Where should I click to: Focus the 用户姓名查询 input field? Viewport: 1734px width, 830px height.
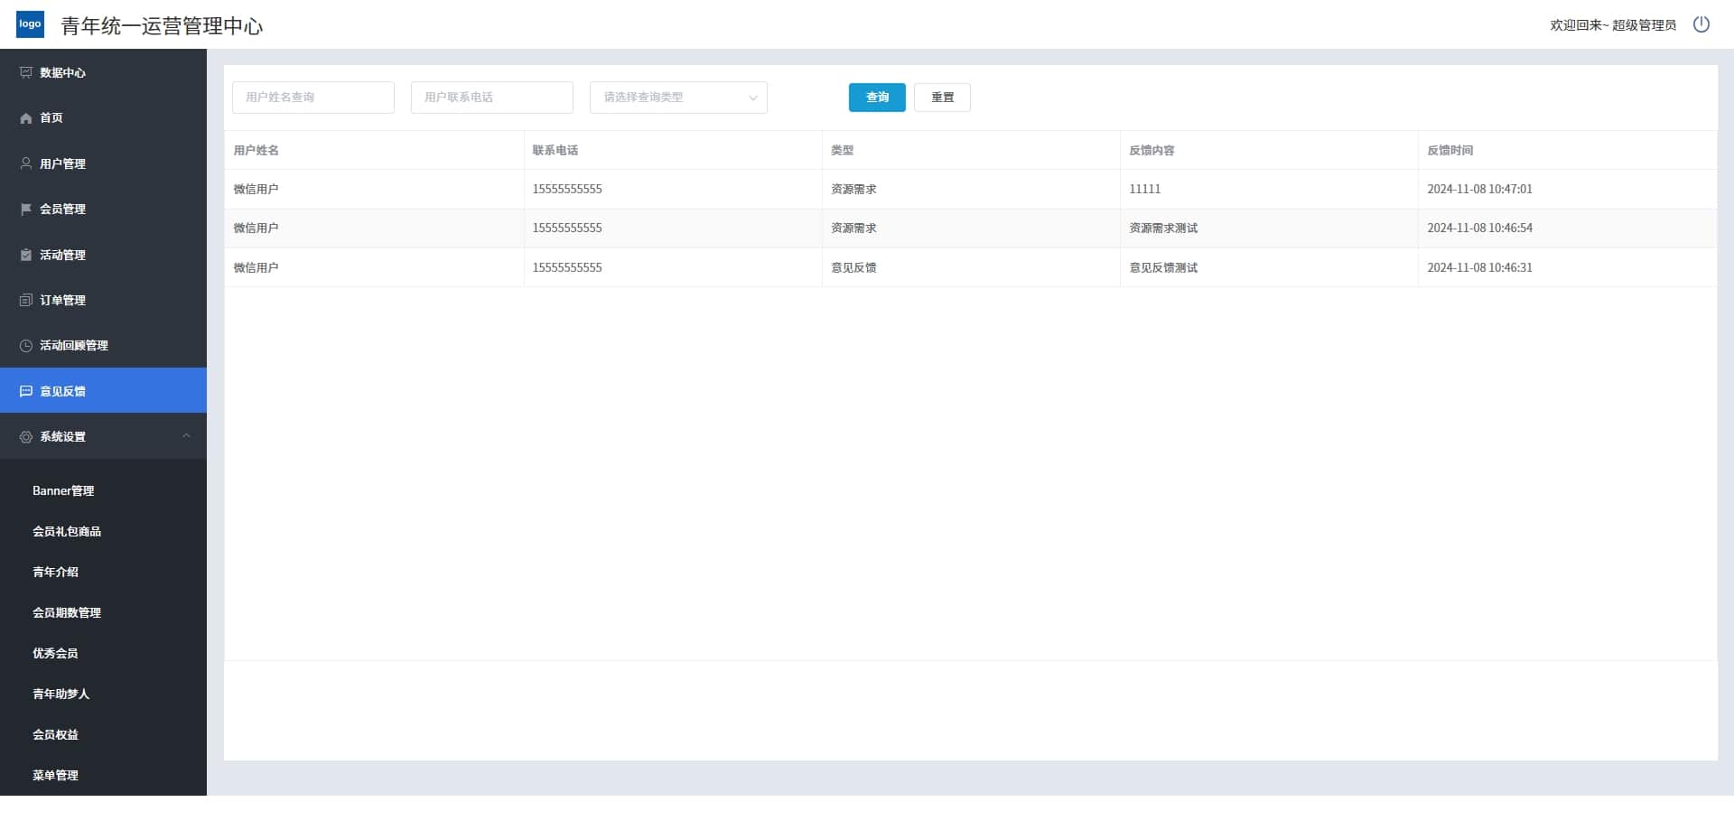point(313,98)
